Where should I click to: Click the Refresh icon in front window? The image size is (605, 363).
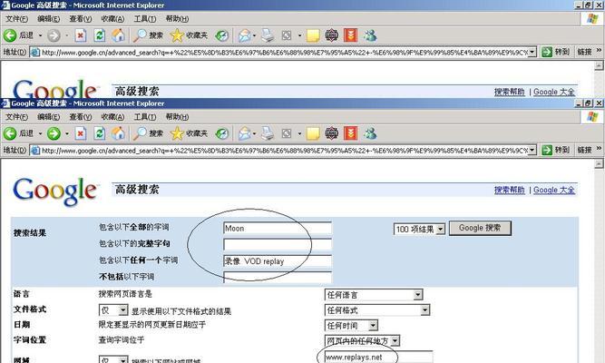point(100,133)
